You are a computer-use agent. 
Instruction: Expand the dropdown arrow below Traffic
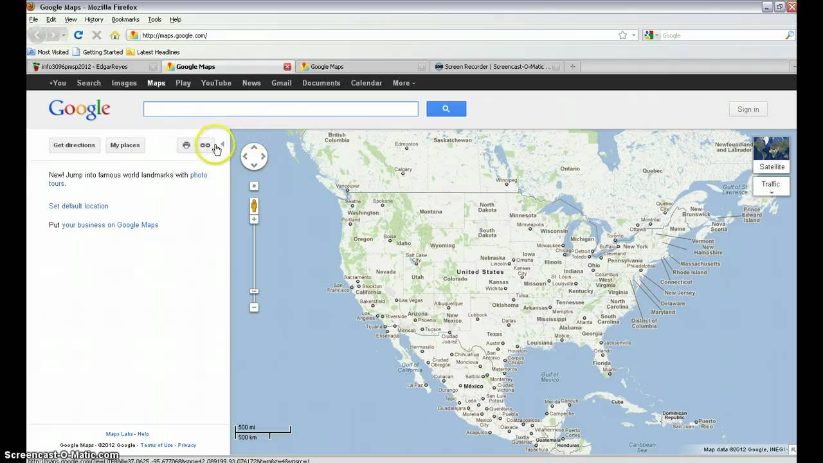point(772,192)
